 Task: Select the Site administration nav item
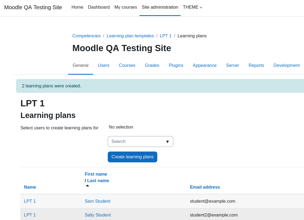160,7
